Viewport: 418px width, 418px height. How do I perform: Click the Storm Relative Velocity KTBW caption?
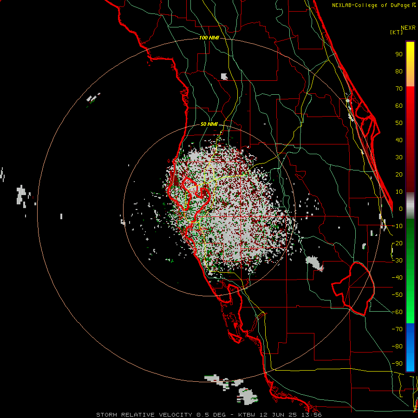209,415
